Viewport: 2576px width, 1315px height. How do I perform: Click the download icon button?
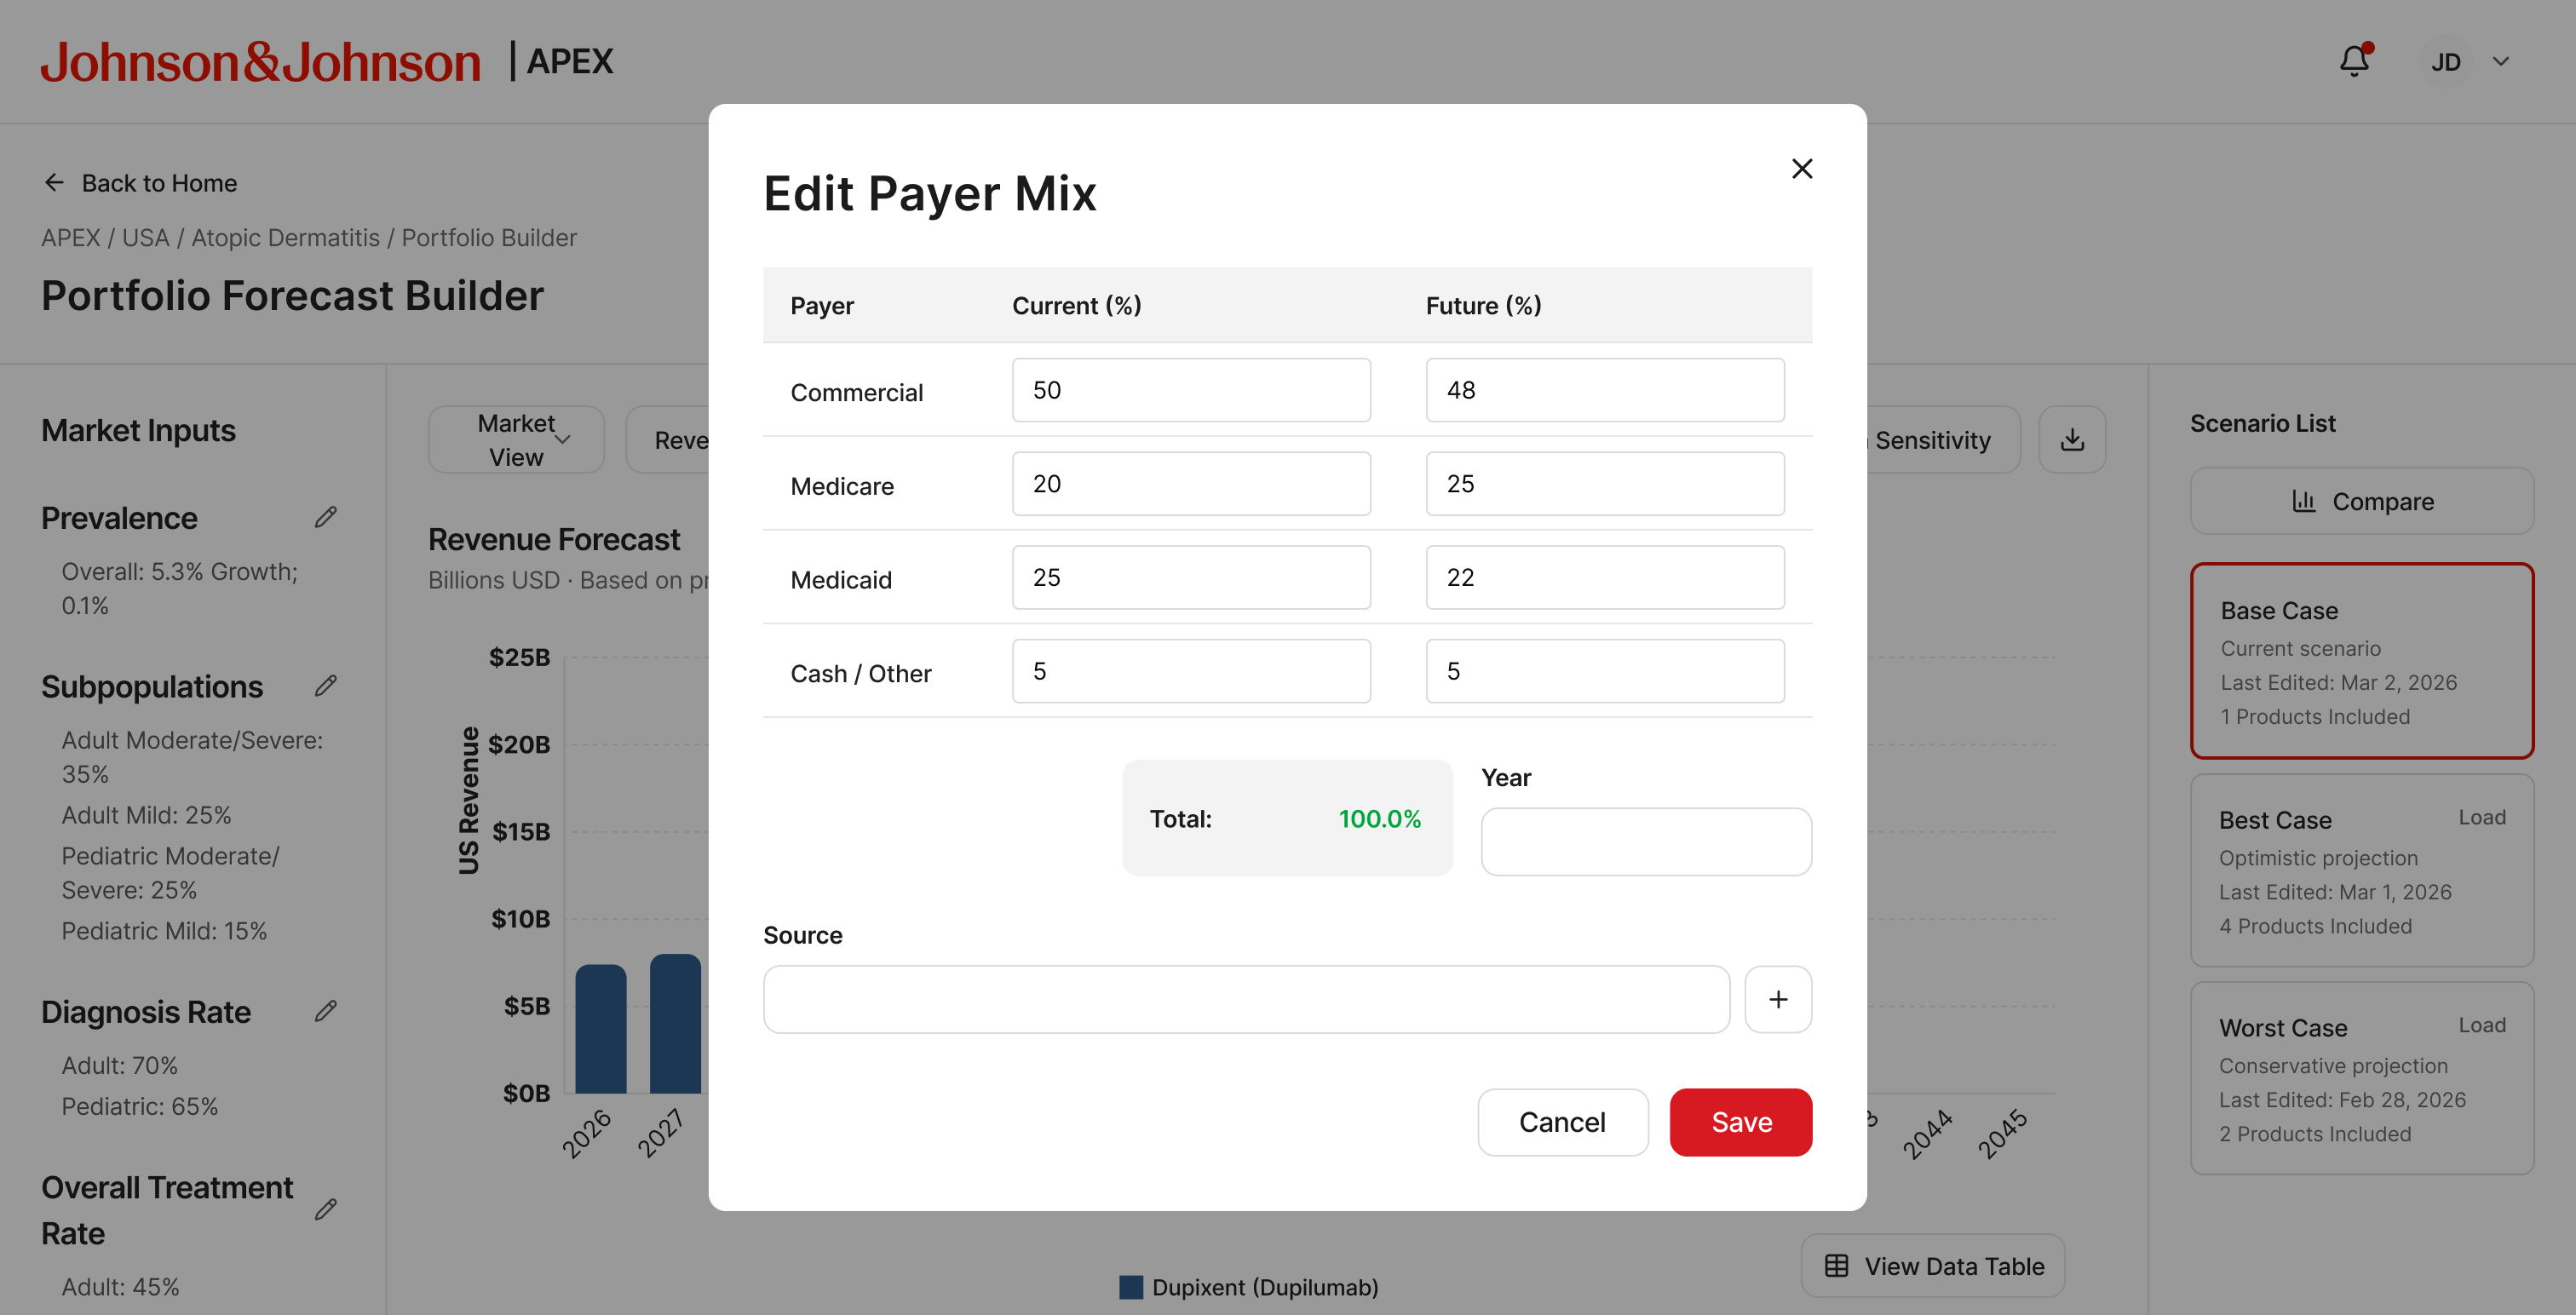[2072, 440]
